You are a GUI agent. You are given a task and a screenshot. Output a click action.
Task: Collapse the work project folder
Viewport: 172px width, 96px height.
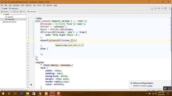[x=1, y=14]
